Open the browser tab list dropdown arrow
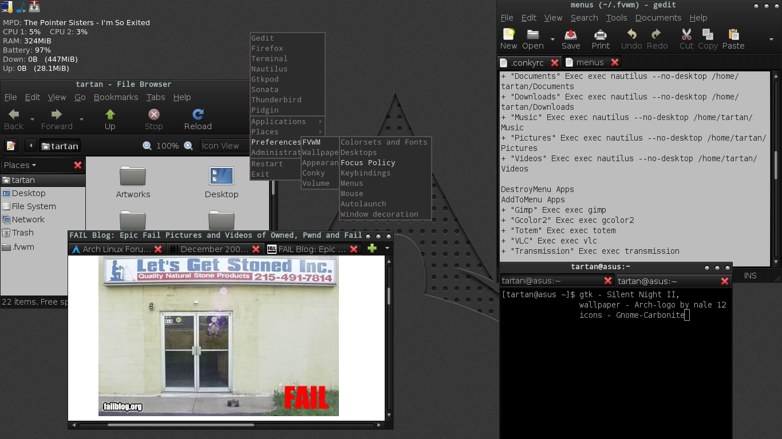Screen dimensions: 782x439 pyautogui.click(x=387, y=249)
